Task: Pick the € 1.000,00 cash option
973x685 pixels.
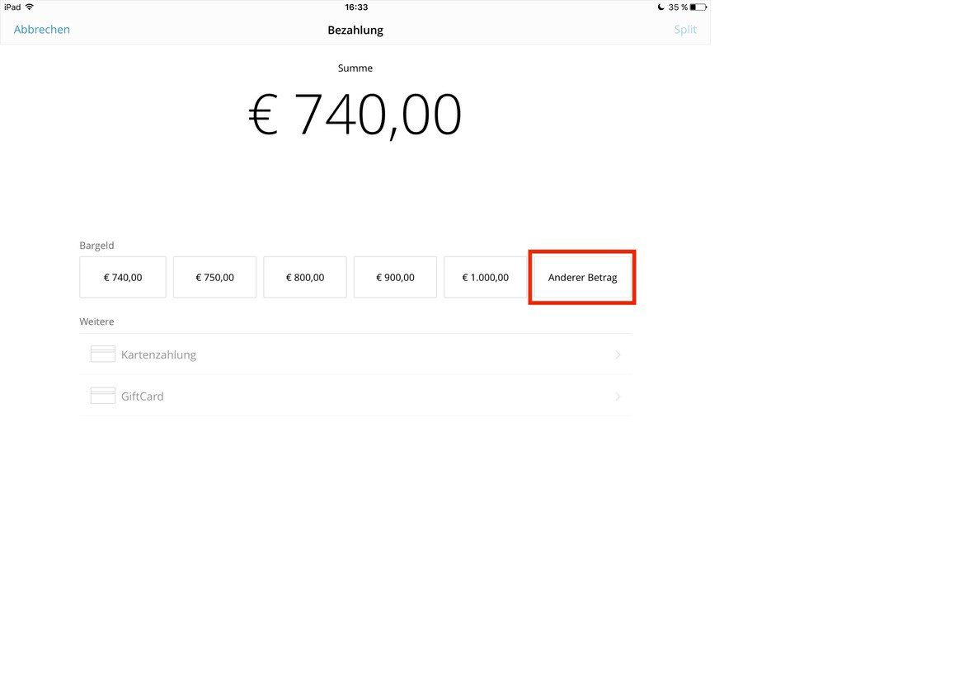Action: coord(485,277)
